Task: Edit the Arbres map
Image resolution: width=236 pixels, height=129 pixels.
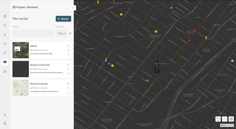Action: [69, 46]
